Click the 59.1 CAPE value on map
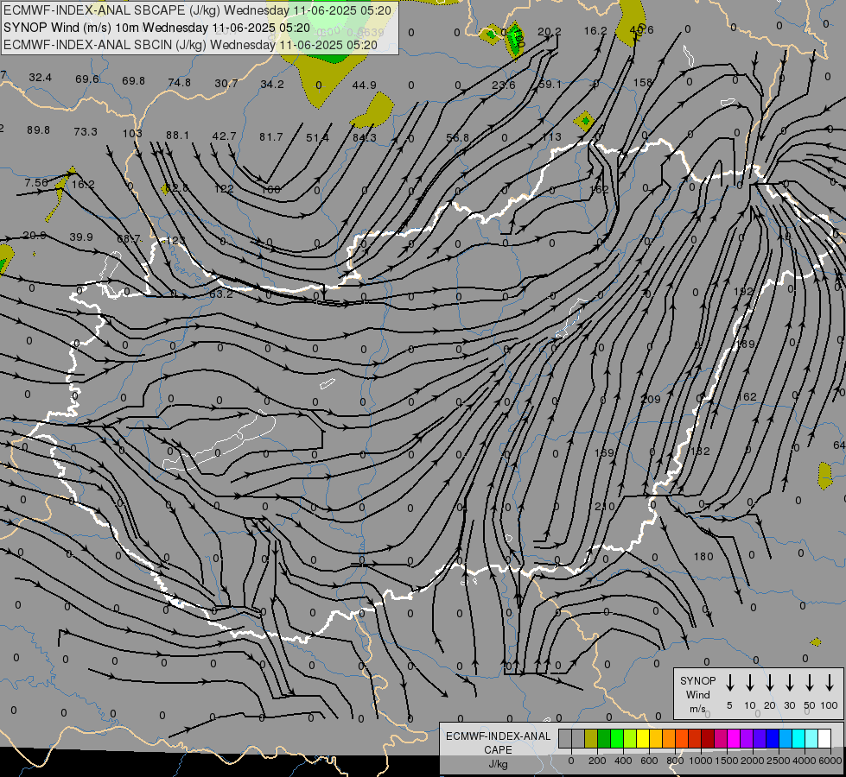This screenshot has height=777, width=846. [550, 85]
